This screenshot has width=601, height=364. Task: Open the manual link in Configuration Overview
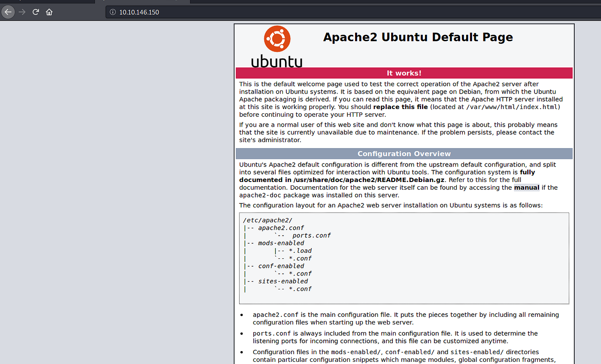point(527,188)
